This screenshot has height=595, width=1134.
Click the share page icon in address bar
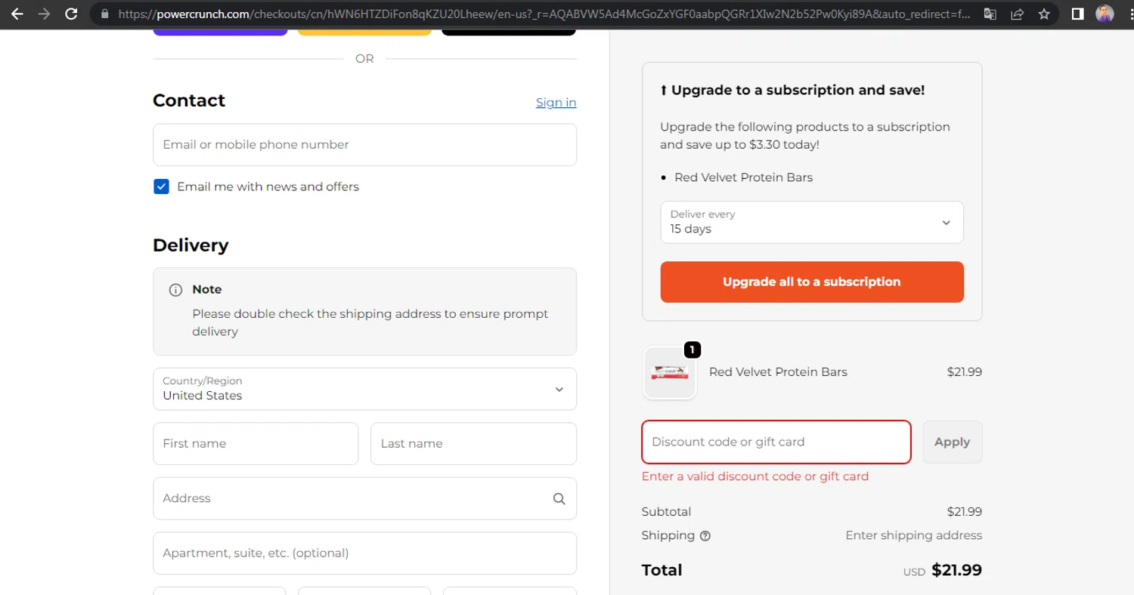coord(1017,14)
